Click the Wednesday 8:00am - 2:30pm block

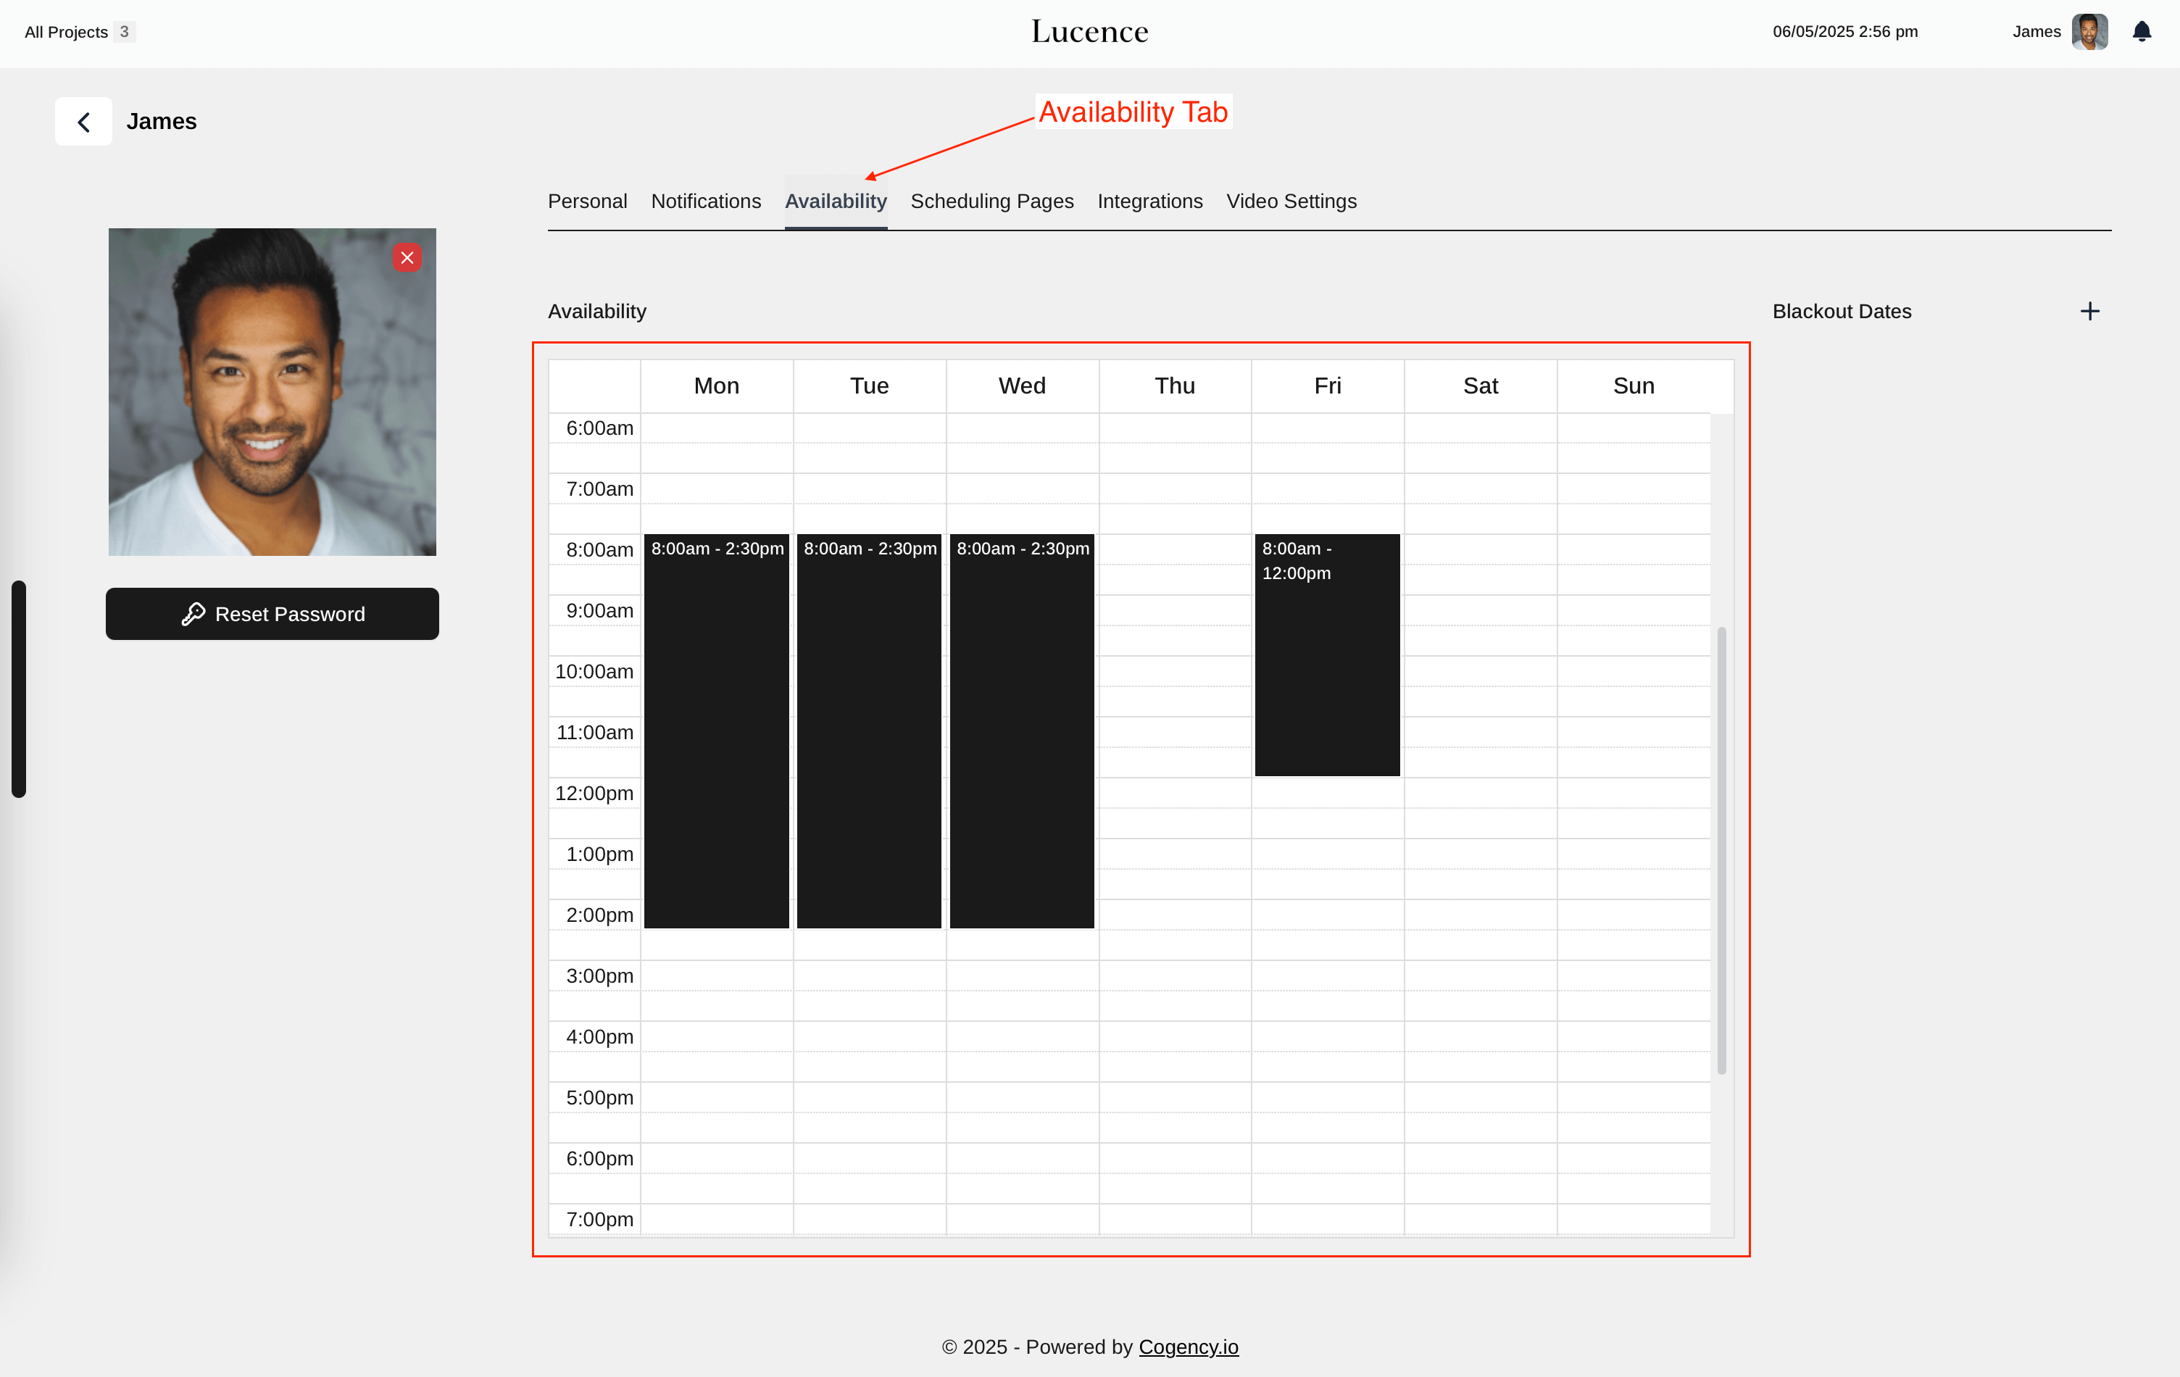click(1021, 731)
